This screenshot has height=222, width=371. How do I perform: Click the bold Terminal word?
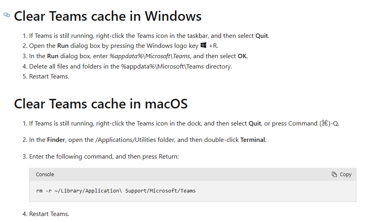[x=253, y=140]
